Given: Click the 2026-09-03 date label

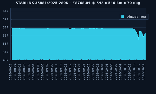Looking at the screenshot, I should 38,72.
